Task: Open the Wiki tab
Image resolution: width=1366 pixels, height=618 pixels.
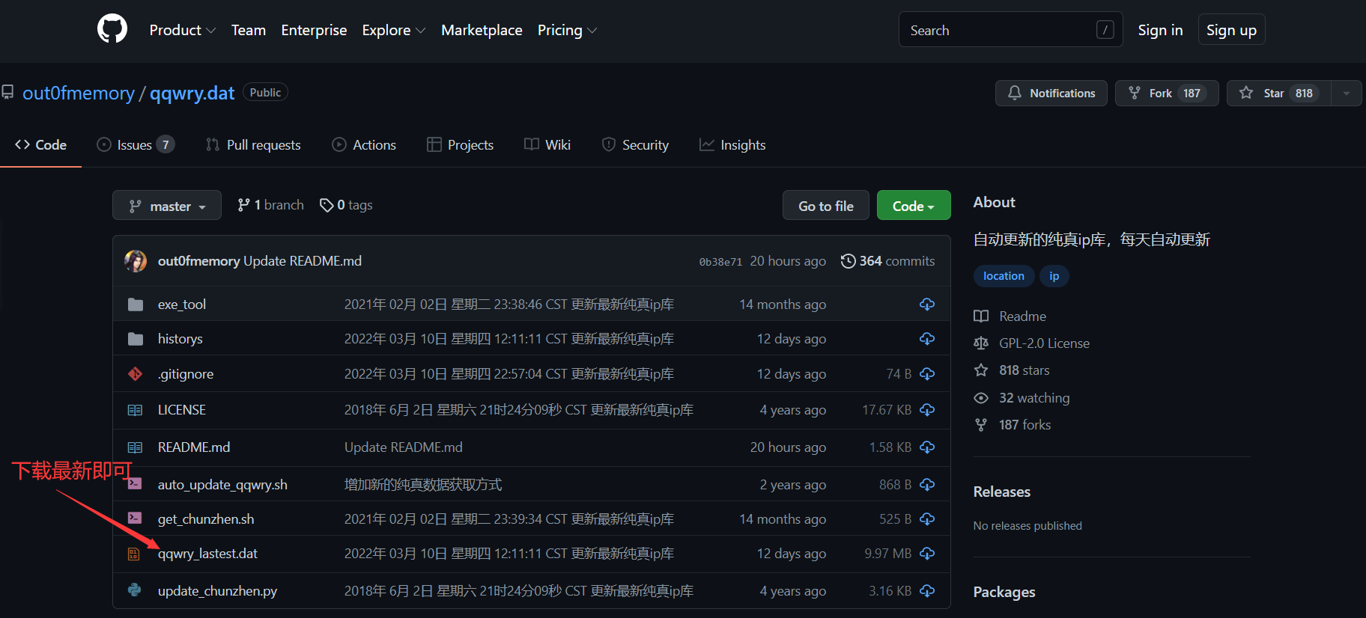Action: click(x=547, y=145)
